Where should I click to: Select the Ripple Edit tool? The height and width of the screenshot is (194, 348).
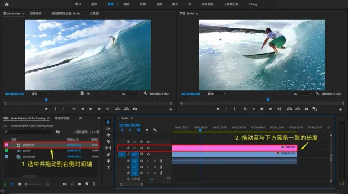[108, 135]
